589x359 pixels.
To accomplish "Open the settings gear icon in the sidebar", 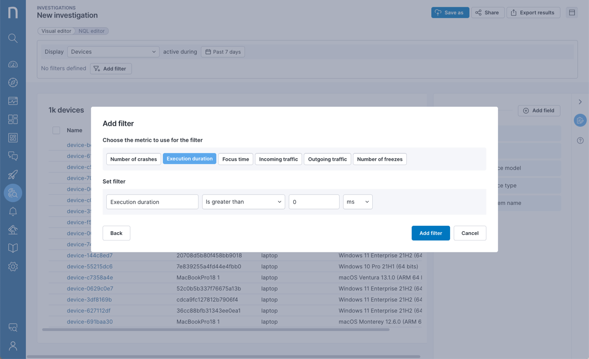I will click(x=13, y=266).
